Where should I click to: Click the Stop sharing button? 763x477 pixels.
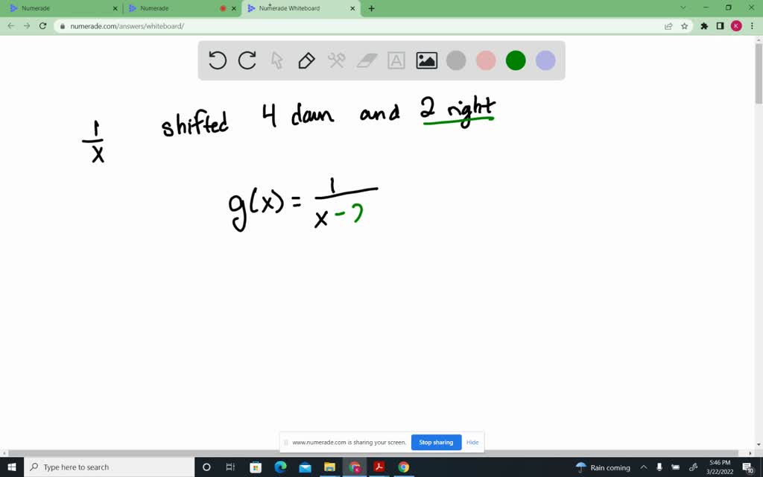(x=436, y=442)
